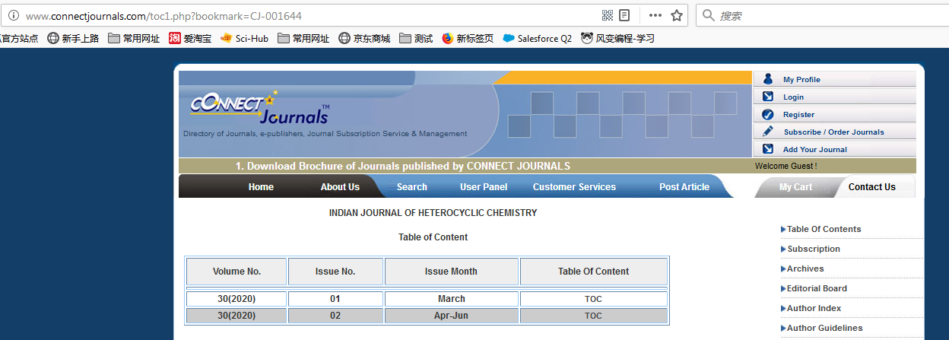
Task: Click the Welcome Guest text
Action: point(786,166)
